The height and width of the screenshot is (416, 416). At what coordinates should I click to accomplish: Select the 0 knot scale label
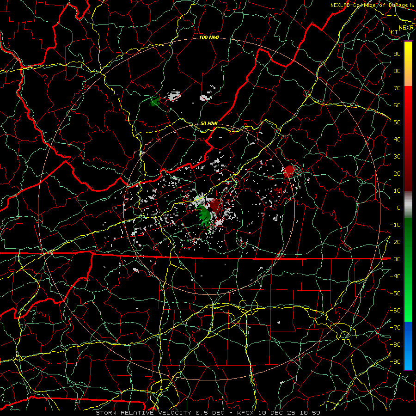tap(399, 208)
